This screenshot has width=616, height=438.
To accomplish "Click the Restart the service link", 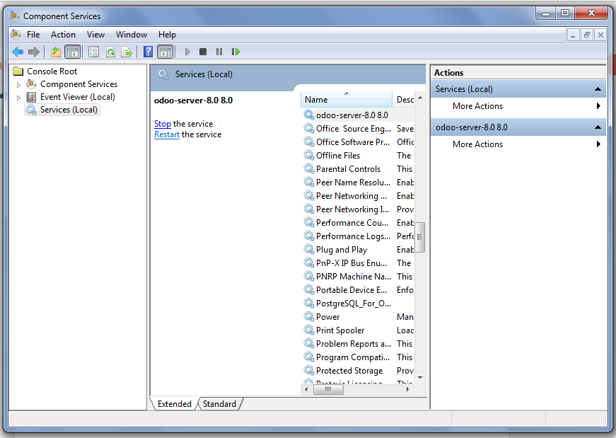I will pos(167,134).
